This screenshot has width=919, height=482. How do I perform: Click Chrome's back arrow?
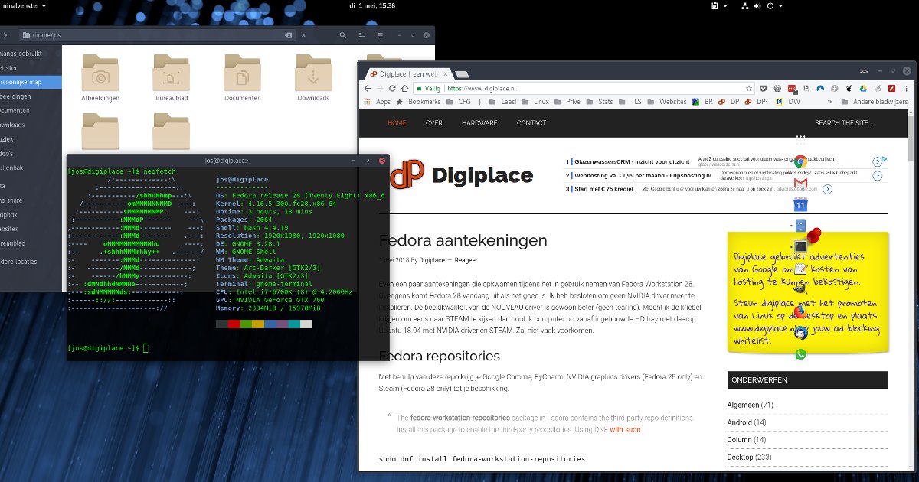367,88
